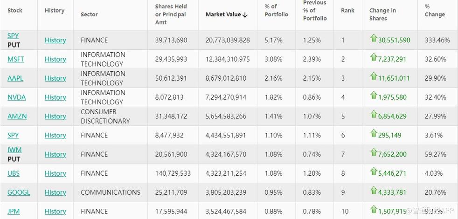Open the NVDA stock link

17,97
